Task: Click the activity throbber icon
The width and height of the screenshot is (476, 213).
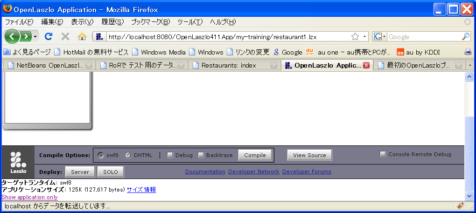Action: click(468, 22)
